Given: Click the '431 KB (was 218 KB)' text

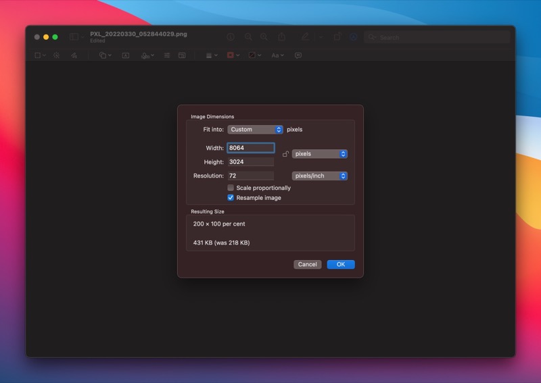Looking at the screenshot, I should pyautogui.click(x=222, y=242).
